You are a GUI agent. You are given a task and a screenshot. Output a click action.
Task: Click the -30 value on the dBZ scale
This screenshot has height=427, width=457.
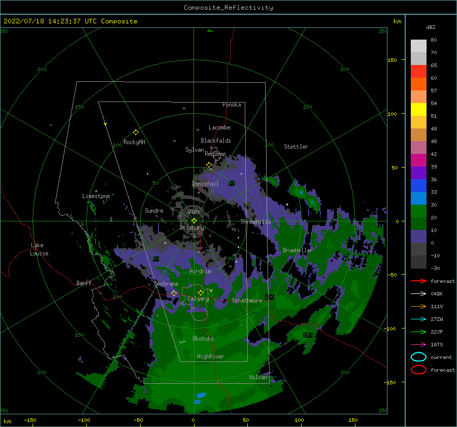(x=435, y=269)
